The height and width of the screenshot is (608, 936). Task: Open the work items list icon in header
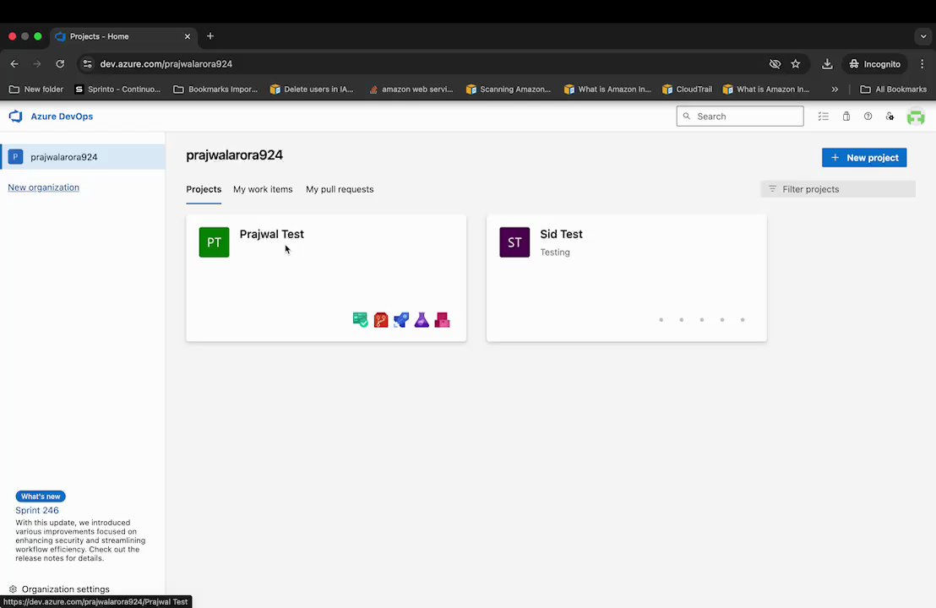point(823,117)
